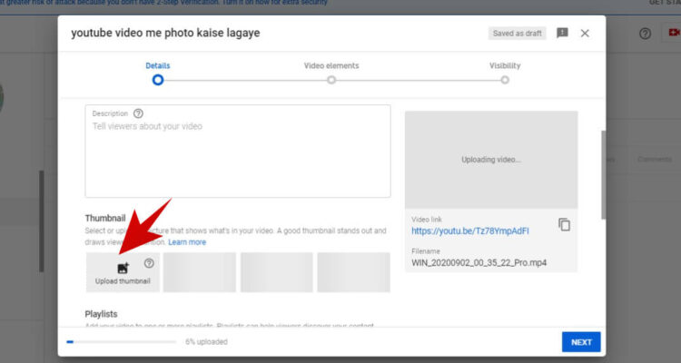Screen dimensions: 681x363
Task: Click the Uploading video preview area
Action: pos(491,160)
